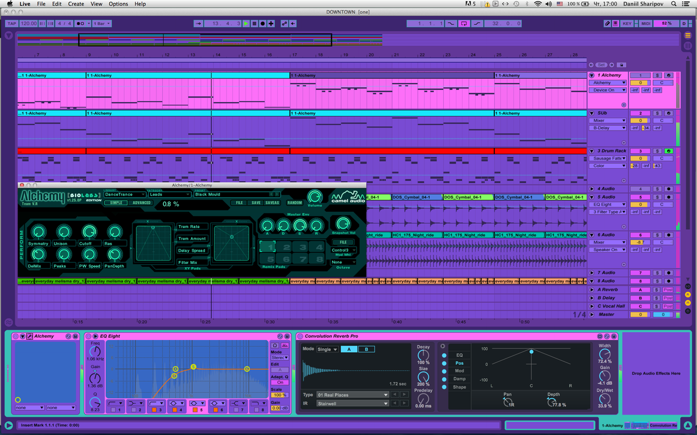
Task: Click the RANDOM button in Alchemy
Action: [x=295, y=202]
